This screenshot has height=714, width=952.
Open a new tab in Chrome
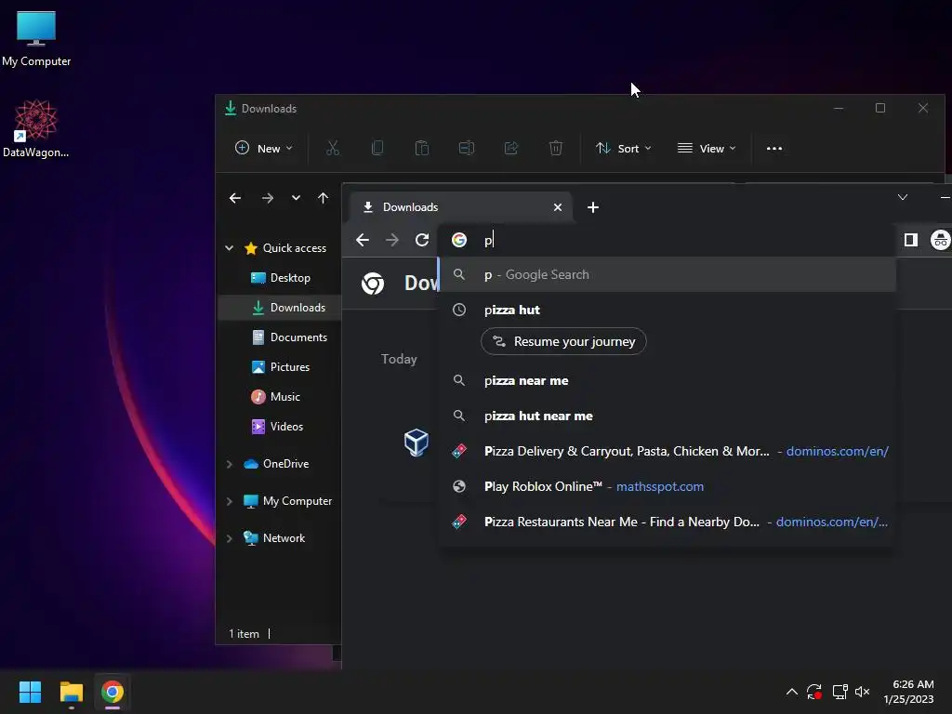[x=593, y=207]
